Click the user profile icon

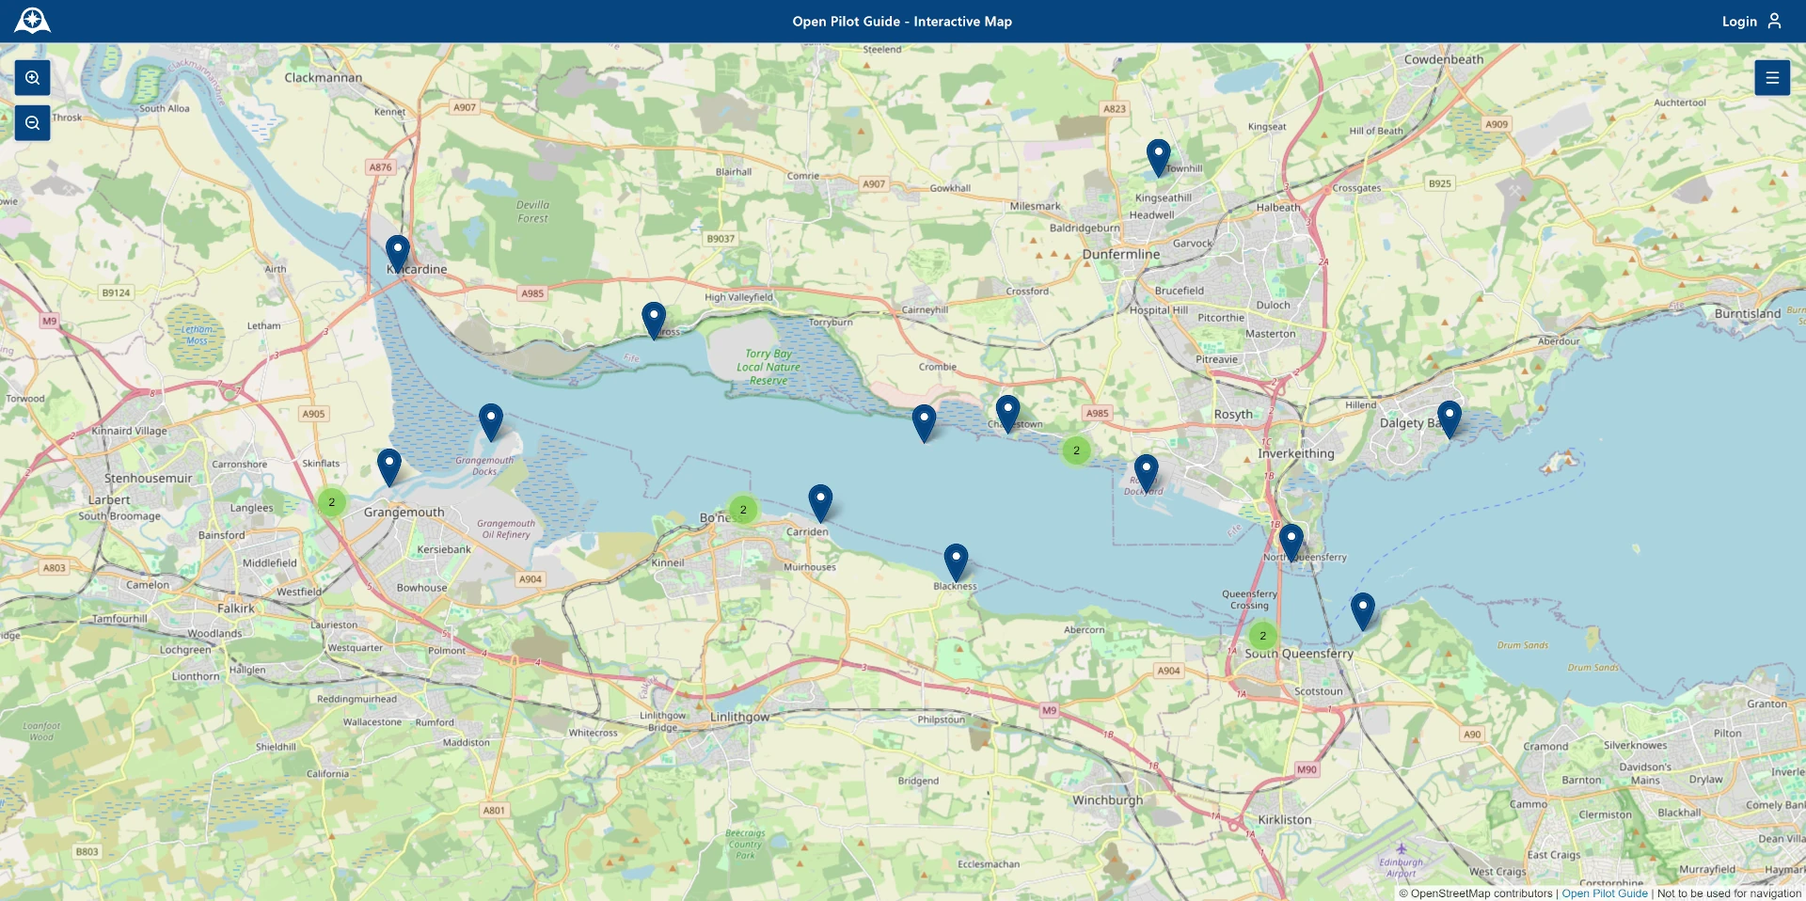[x=1774, y=21]
